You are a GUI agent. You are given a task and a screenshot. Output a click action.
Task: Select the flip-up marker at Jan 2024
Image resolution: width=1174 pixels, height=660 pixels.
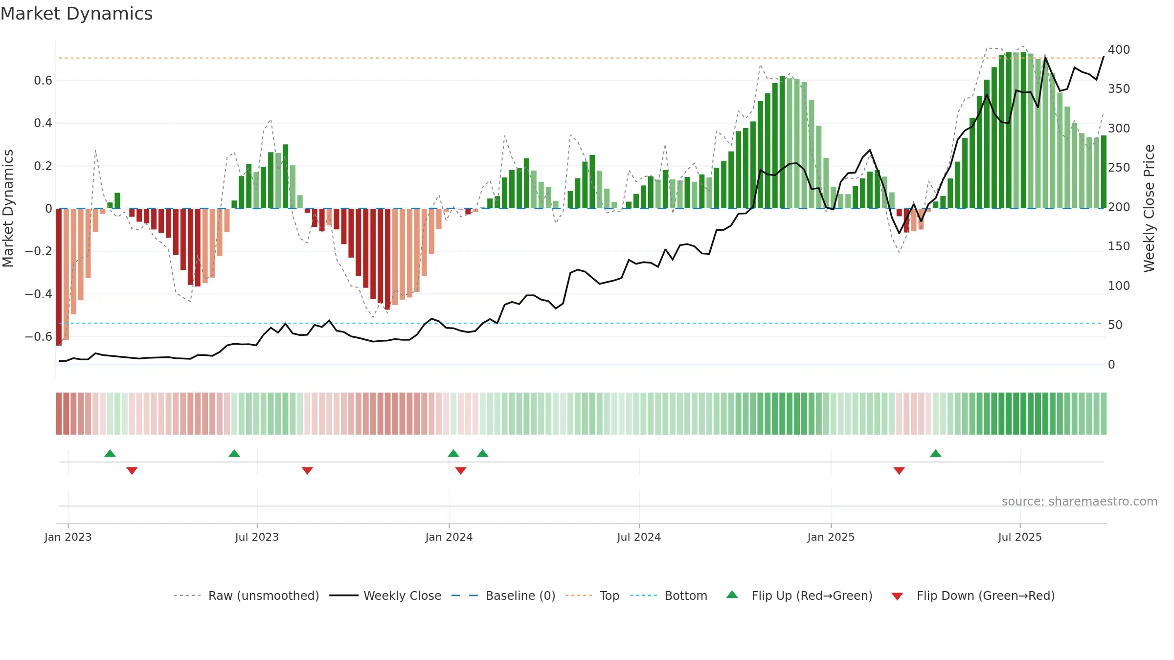pyautogui.click(x=453, y=453)
